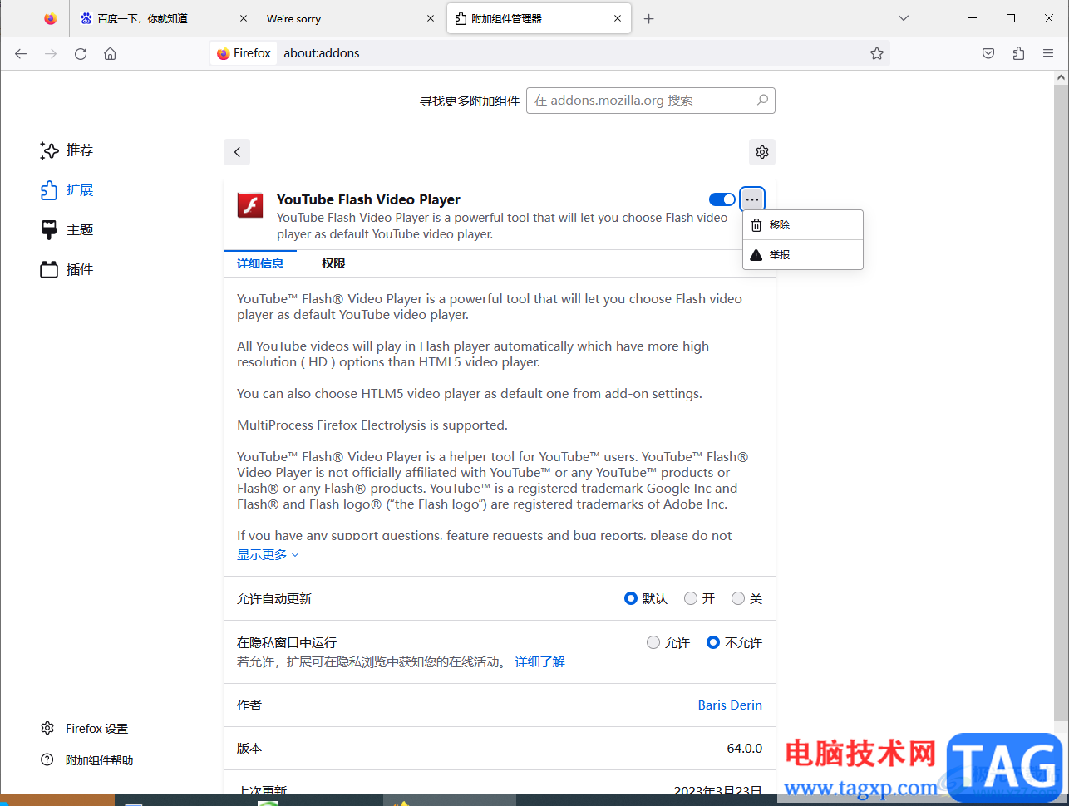Viewport: 1069px width, 806px height.
Task: Click the YouTube Flash Video Player icon
Action: (250, 205)
